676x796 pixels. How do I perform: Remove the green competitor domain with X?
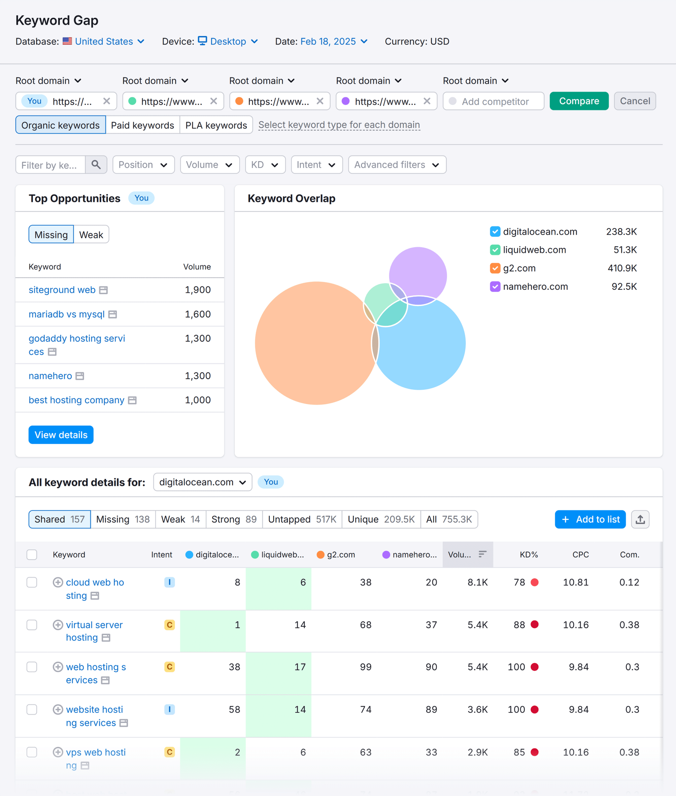tap(214, 101)
